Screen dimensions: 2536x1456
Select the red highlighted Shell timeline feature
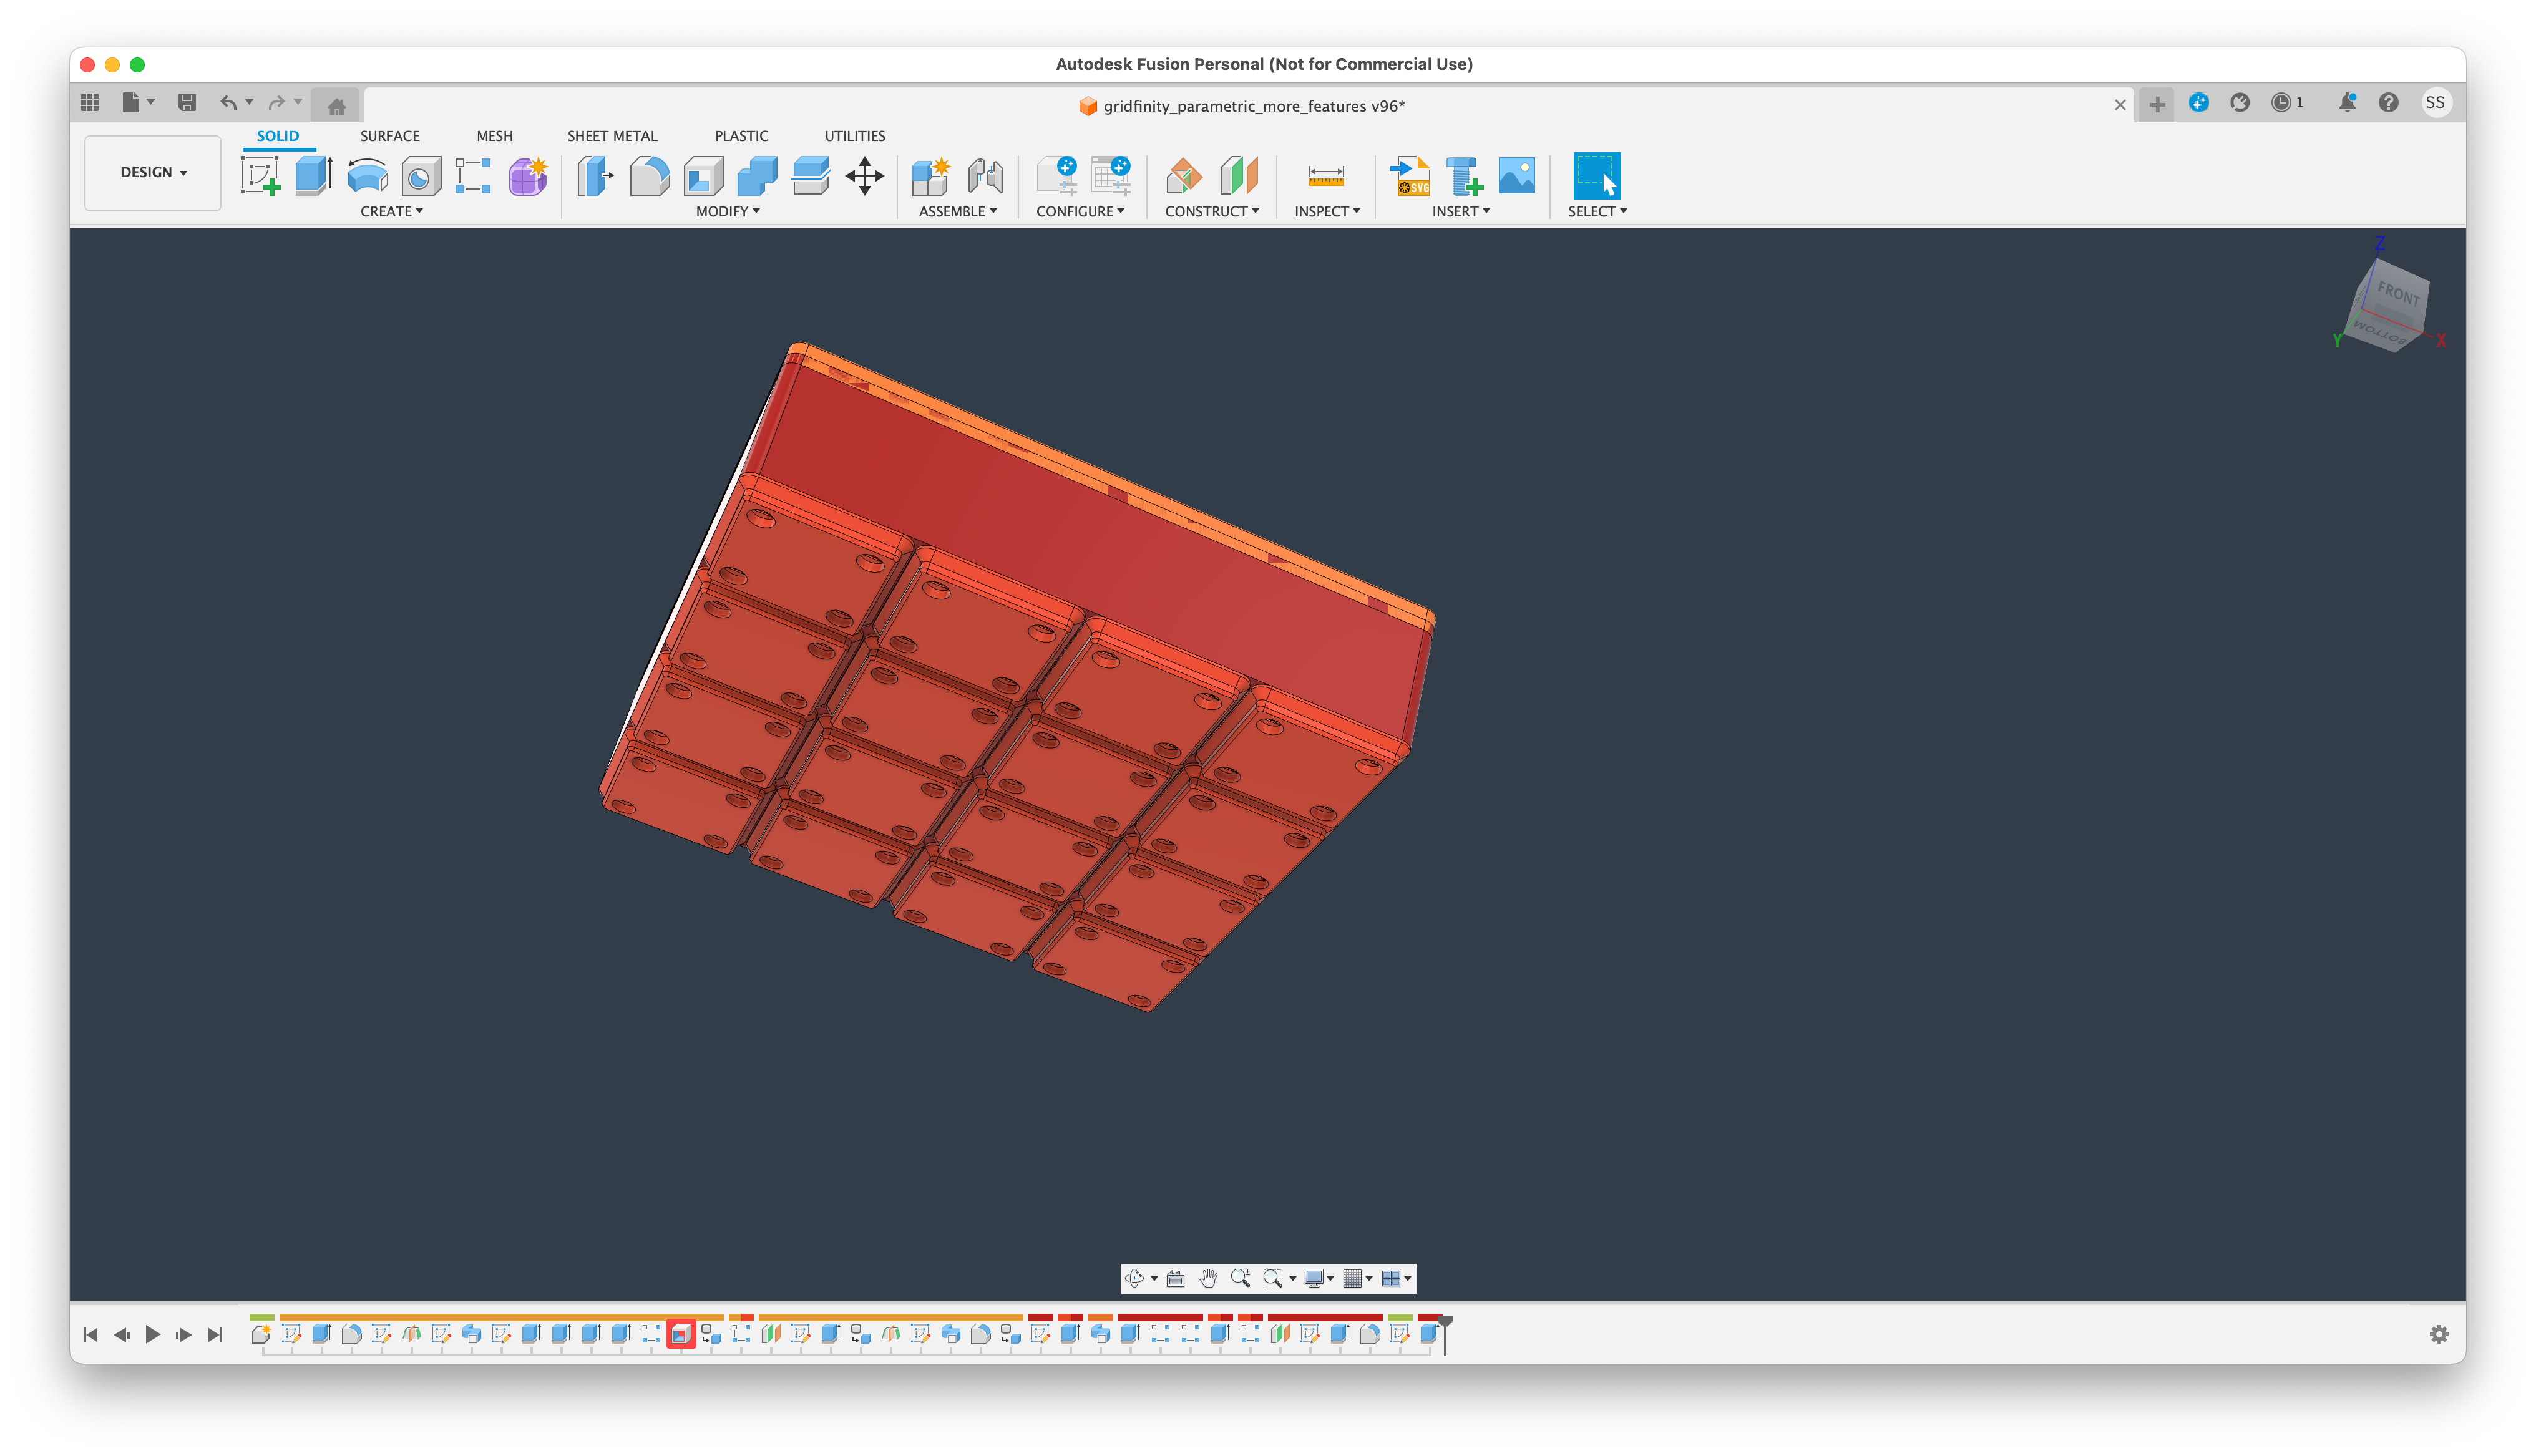pyautogui.click(x=681, y=1334)
